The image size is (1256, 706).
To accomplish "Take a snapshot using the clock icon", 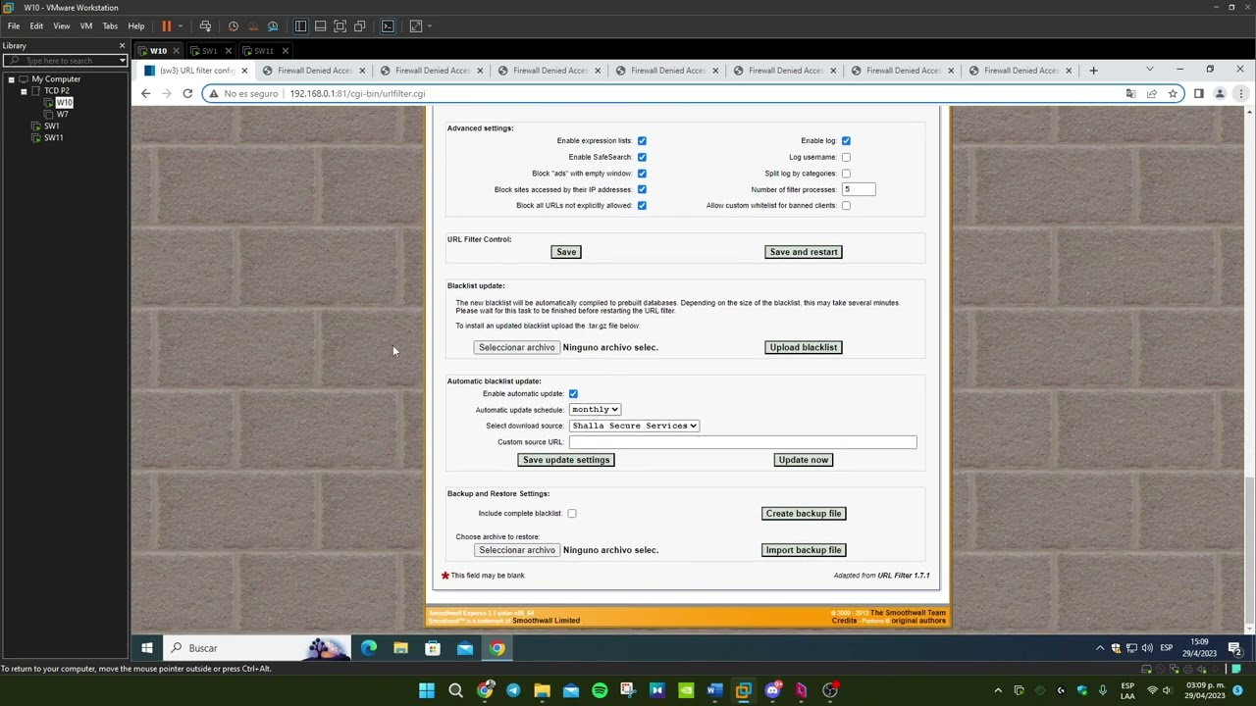I will click(x=234, y=26).
